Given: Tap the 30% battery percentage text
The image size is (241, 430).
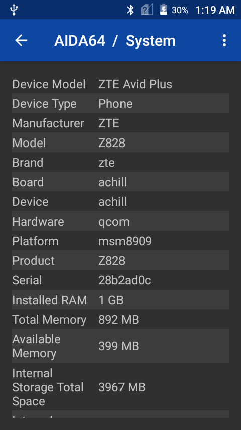Looking at the screenshot, I should 180,11.
